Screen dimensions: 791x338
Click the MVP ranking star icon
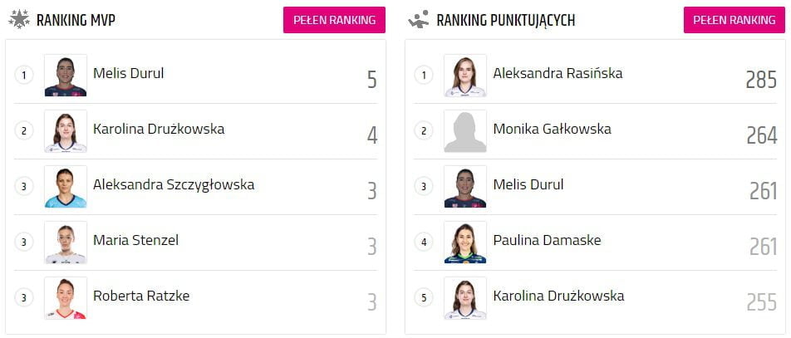(x=18, y=18)
